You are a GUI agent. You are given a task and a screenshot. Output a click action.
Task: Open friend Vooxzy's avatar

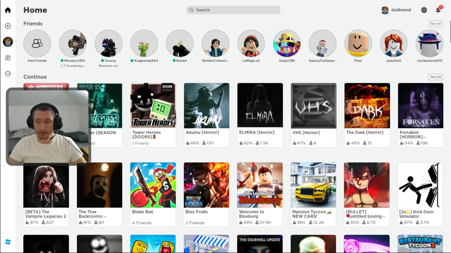[x=108, y=43]
